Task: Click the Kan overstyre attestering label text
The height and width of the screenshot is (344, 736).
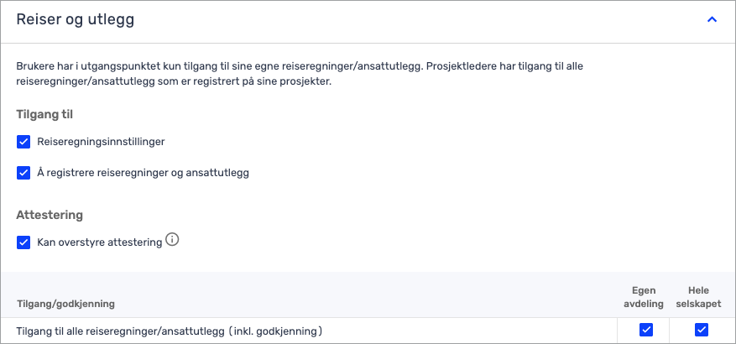Action: tap(100, 242)
